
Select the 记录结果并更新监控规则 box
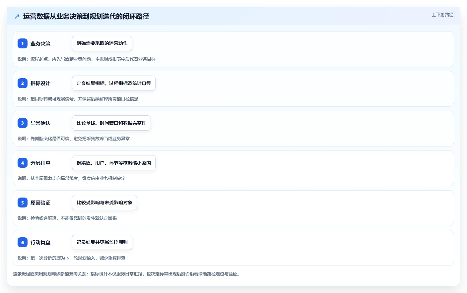(x=102, y=242)
